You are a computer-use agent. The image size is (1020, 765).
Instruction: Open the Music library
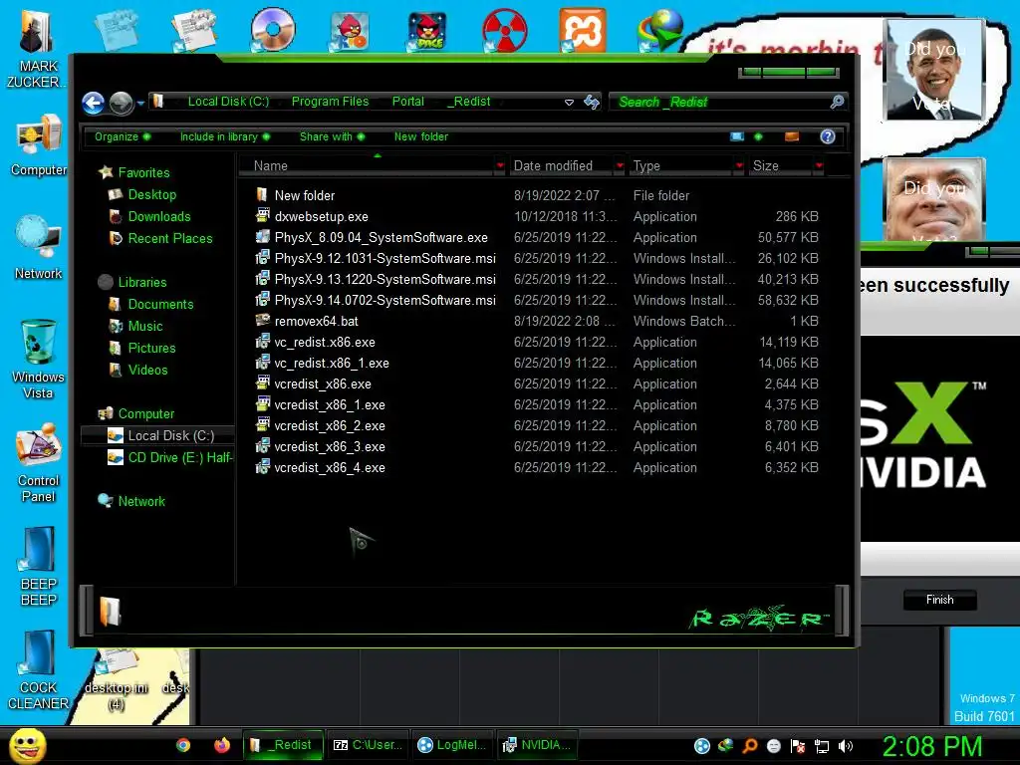tap(145, 327)
